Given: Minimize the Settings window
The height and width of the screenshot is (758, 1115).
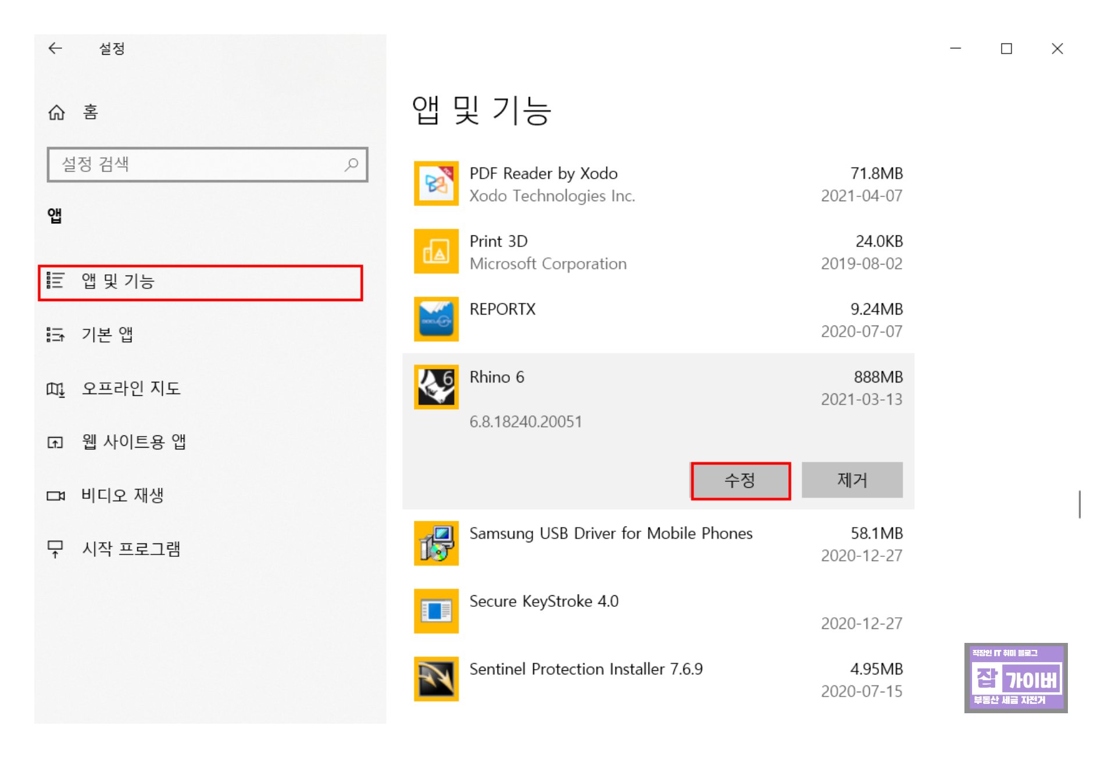Looking at the screenshot, I should pyautogui.click(x=955, y=48).
